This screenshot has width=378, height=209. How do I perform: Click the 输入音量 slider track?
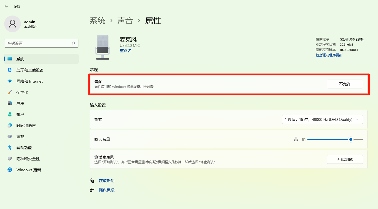(x=335, y=139)
